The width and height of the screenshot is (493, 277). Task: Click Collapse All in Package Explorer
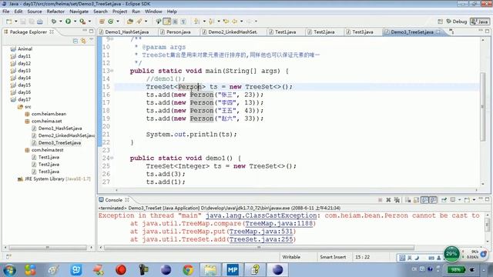(75, 41)
